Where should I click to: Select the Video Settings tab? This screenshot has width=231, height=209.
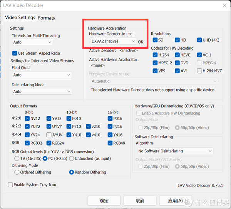[x=20, y=17]
